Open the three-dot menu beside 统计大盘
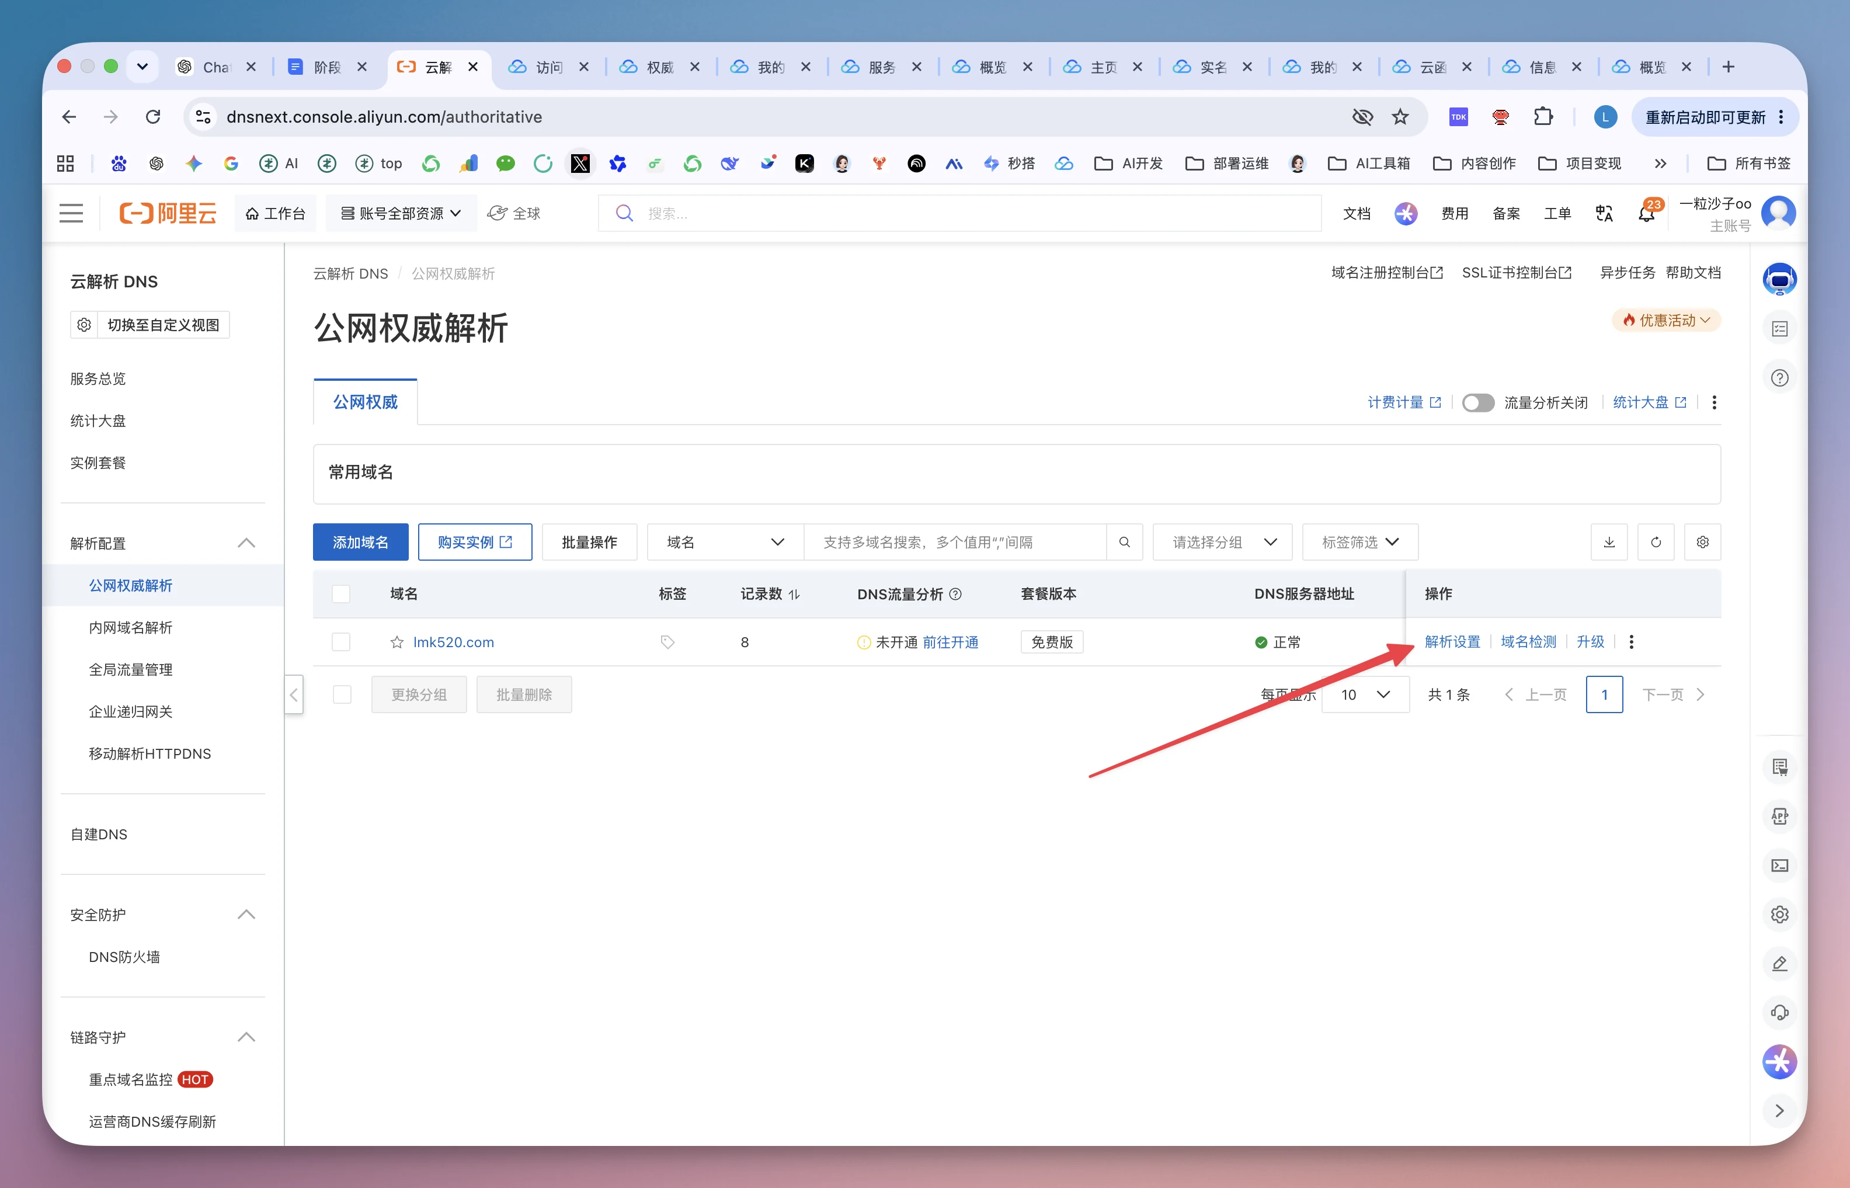 [x=1715, y=402]
